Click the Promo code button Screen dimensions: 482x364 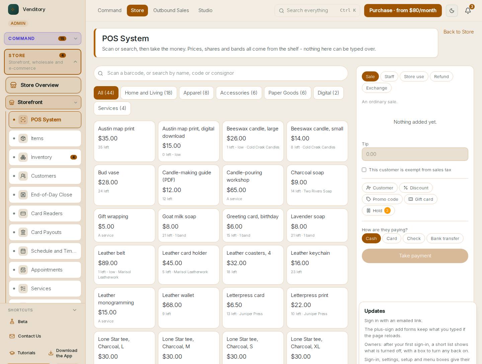(382, 199)
